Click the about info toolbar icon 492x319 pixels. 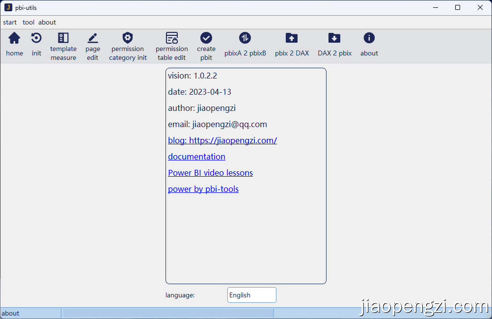369,38
